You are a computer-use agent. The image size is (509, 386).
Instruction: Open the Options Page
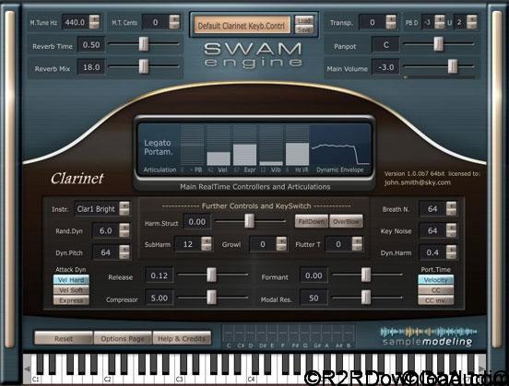pyautogui.click(x=123, y=338)
